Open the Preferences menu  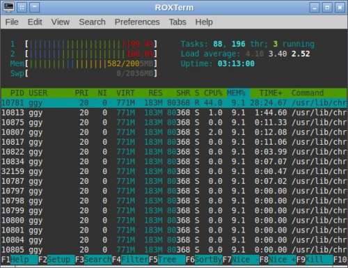pyautogui.click(x=137, y=22)
